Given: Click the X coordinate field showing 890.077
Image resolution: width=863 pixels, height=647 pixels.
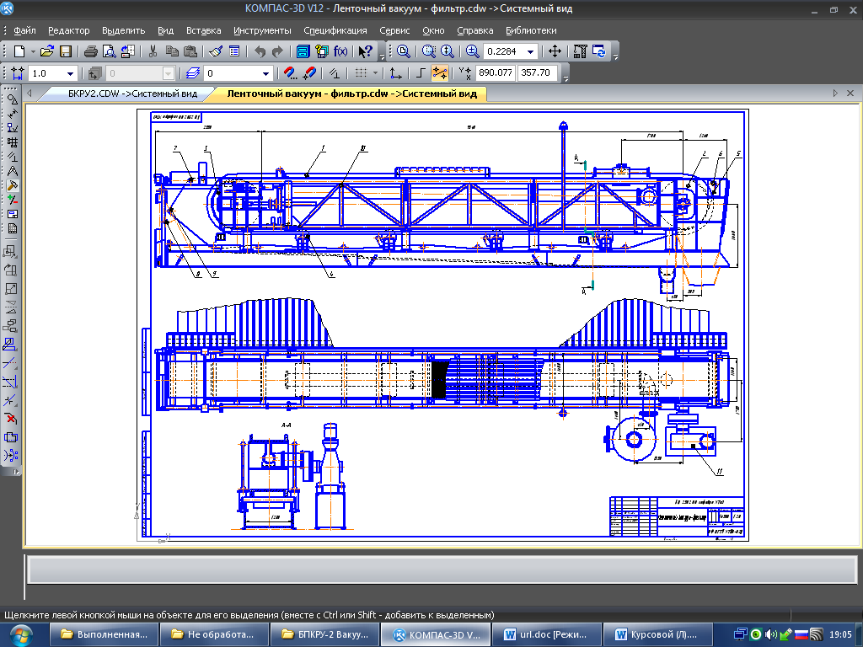Looking at the screenshot, I should [495, 73].
